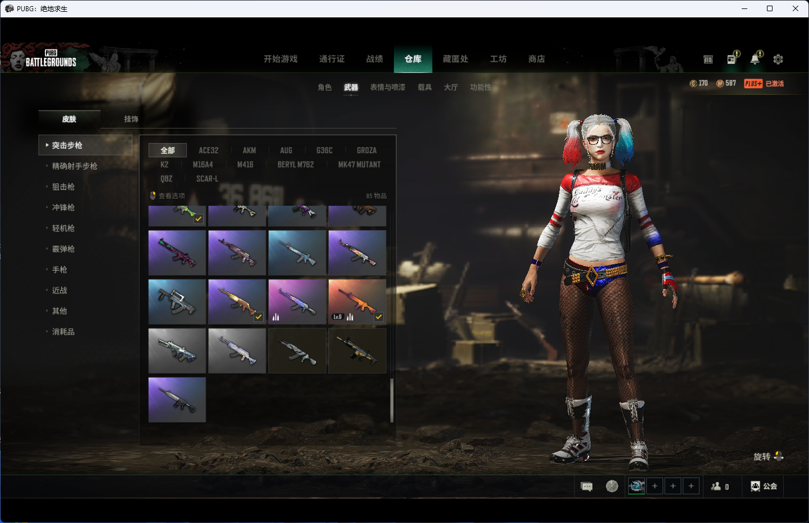Open the news page icon with alert

tap(733, 58)
